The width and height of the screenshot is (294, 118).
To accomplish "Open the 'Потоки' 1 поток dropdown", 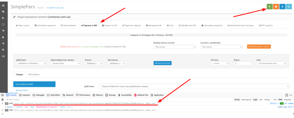I will pos(220,63).
